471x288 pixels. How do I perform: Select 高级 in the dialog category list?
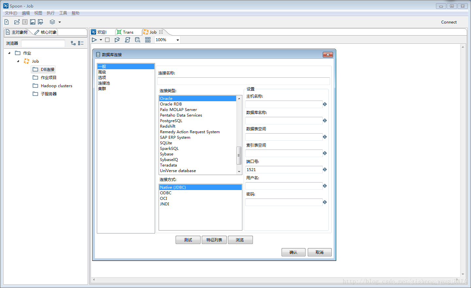coord(126,72)
